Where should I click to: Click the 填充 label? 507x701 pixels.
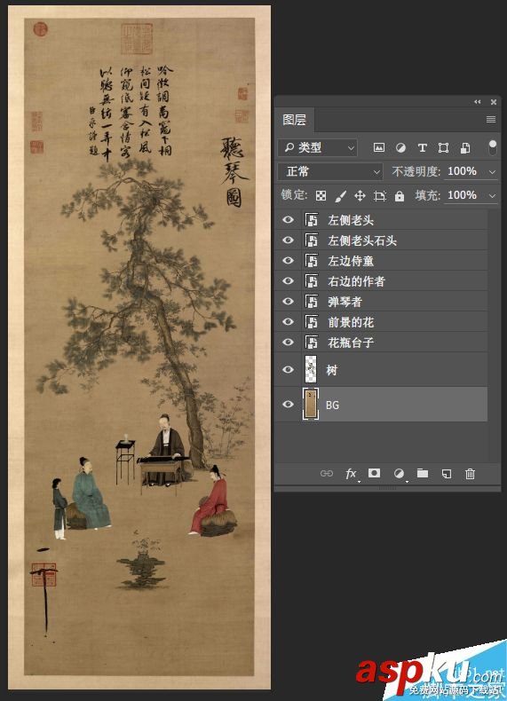click(x=428, y=196)
